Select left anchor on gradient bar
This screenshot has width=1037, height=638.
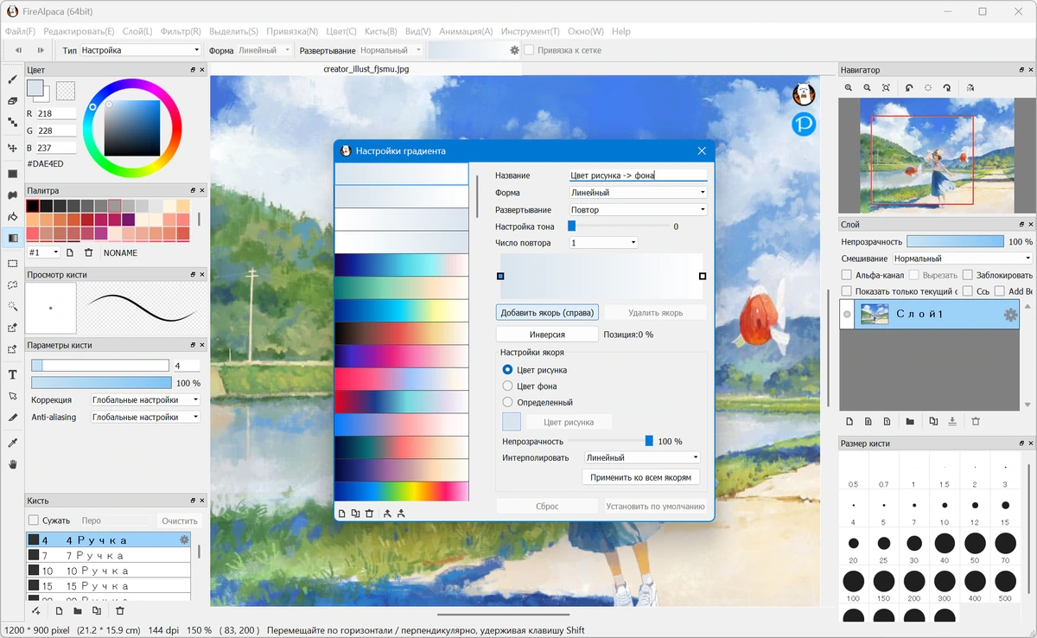coord(500,276)
